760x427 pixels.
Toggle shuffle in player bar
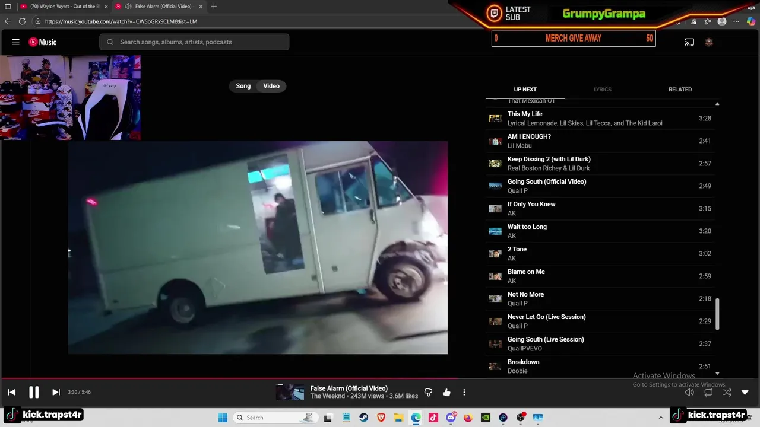click(x=727, y=392)
